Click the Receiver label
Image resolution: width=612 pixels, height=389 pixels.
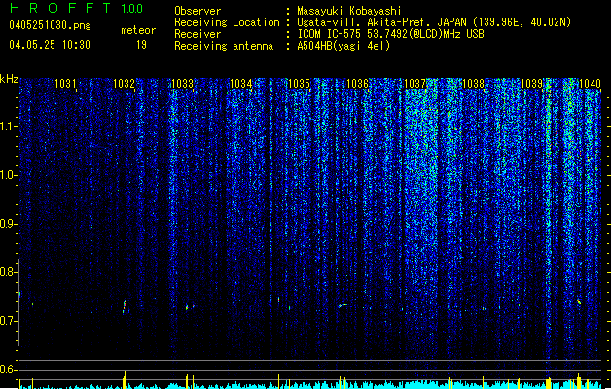(x=198, y=34)
